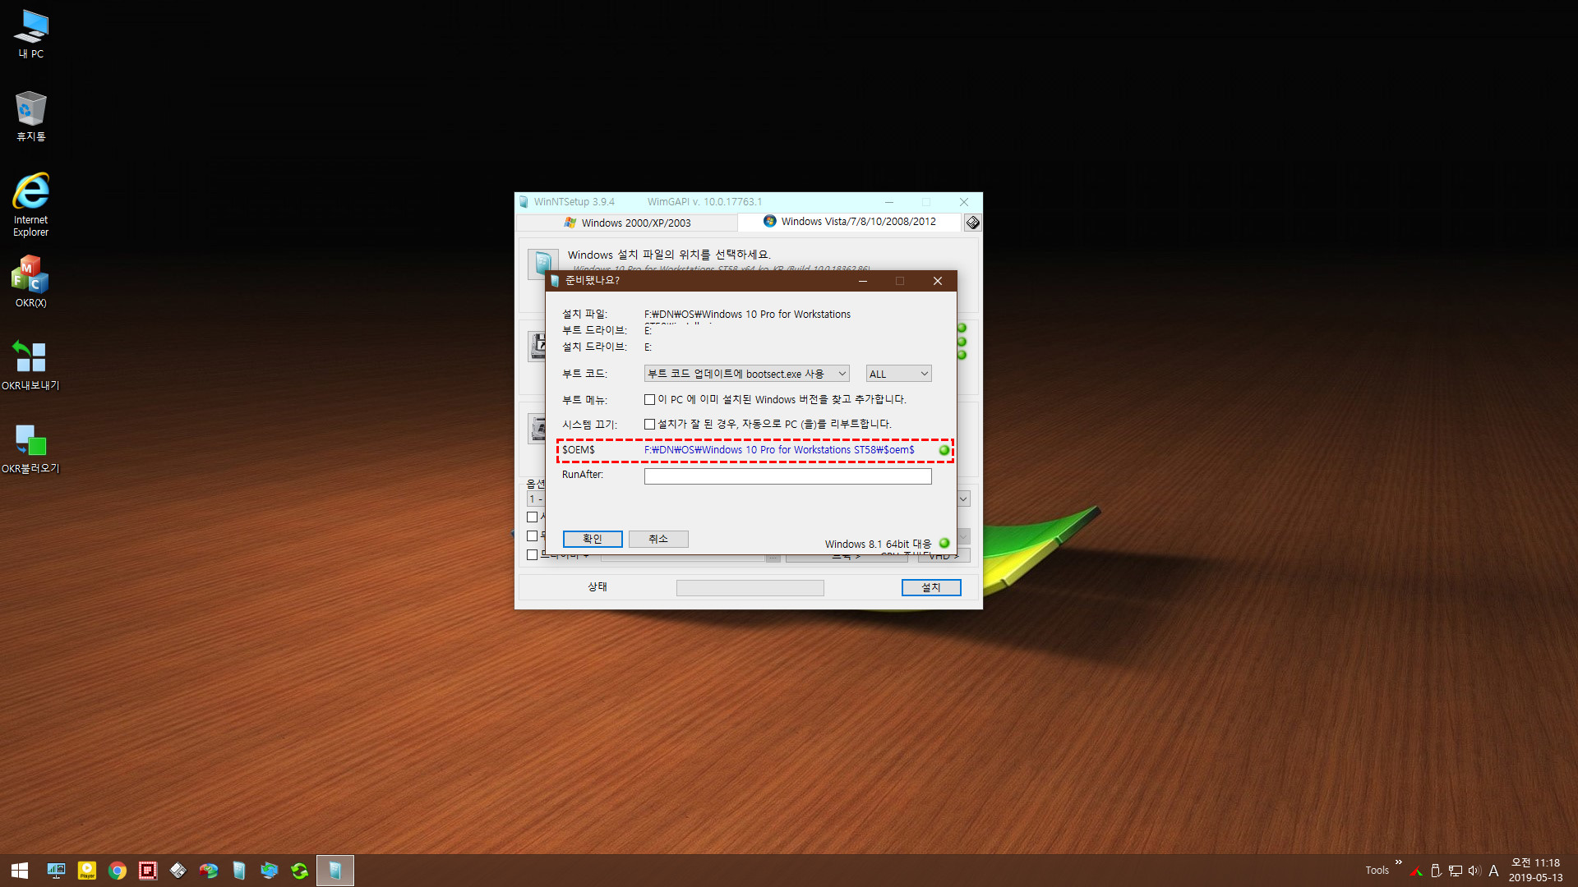The width and height of the screenshot is (1578, 887).
Task: Click the VHD button in WinNTSetup window
Action: pyautogui.click(x=944, y=557)
